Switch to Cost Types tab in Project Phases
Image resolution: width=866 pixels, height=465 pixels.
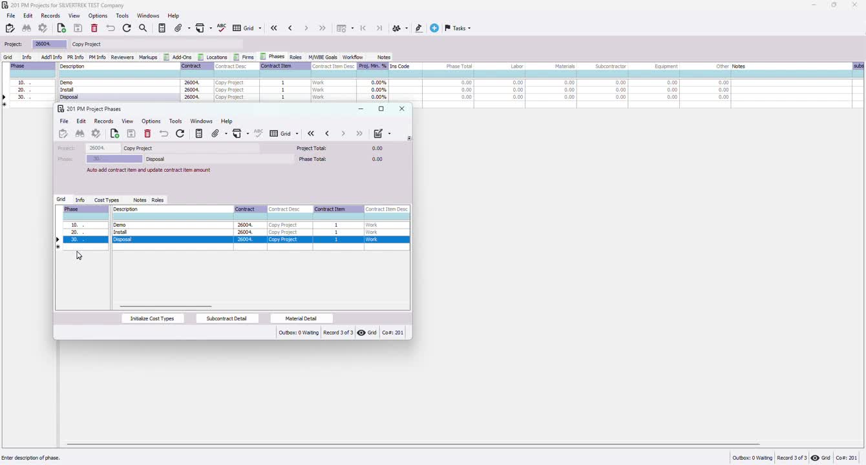pyautogui.click(x=107, y=200)
